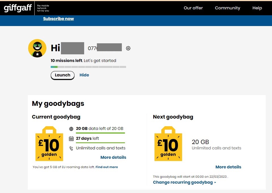Click the giffgaff logo
272x193 pixels.
coord(18,8)
